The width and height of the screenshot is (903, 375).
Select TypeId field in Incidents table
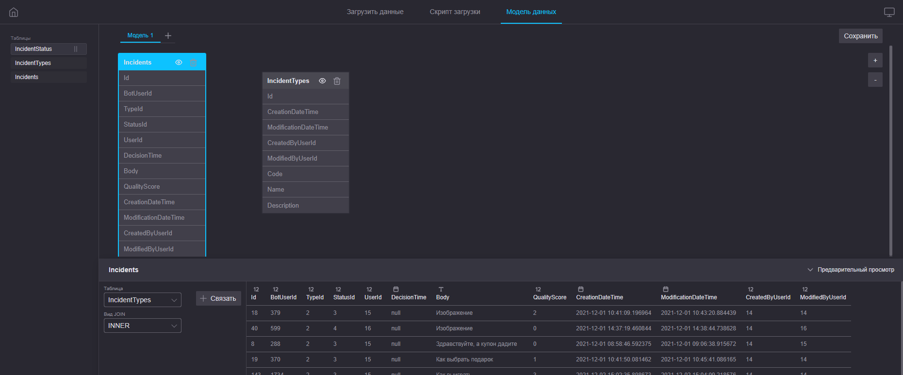(x=162, y=109)
